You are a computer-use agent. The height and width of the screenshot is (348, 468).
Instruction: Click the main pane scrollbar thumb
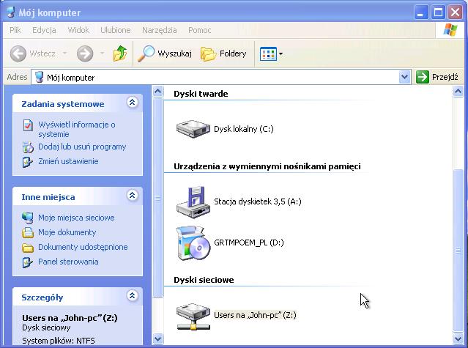coord(458,251)
